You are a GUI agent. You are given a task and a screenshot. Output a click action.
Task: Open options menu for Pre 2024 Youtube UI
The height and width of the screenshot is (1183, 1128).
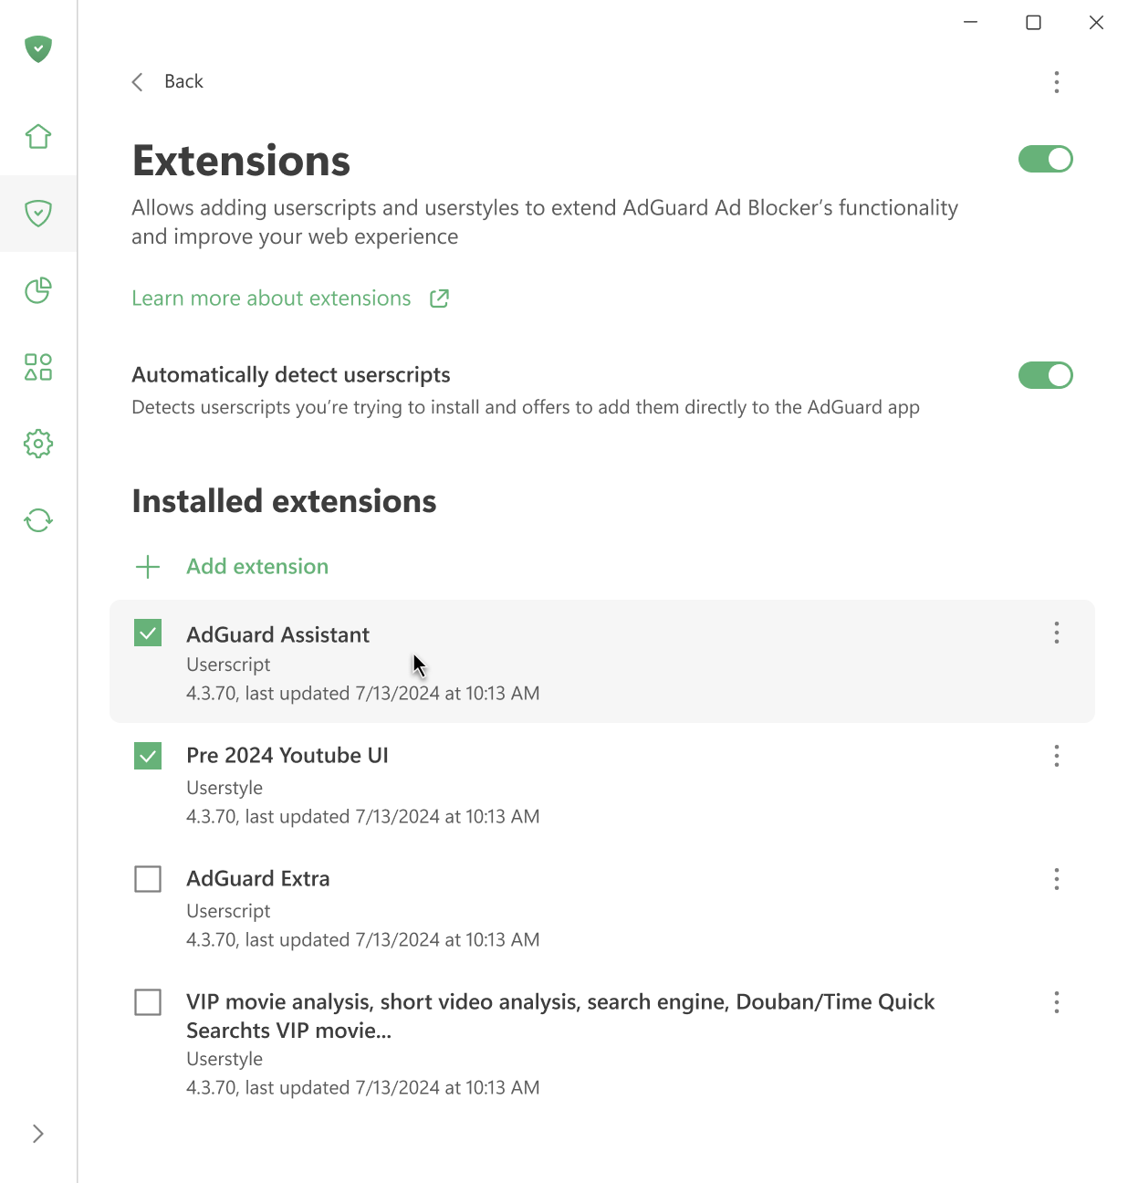pyautogui.click(x=1056, y=756)
